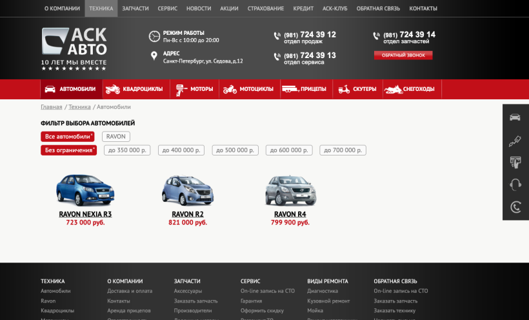Click the payment card icon in right sidebar
529x320 pixels.
point(515,163)
